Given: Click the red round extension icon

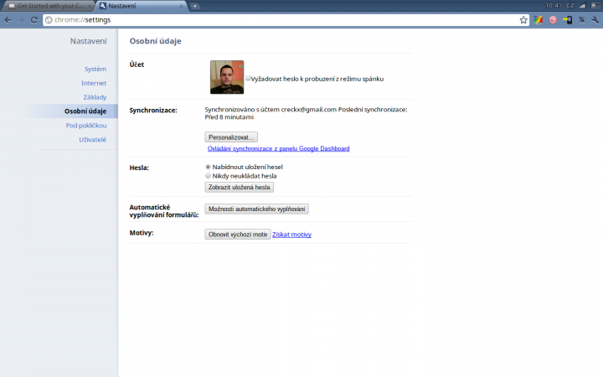Looking at the screenshot, I should click(553, 20).
